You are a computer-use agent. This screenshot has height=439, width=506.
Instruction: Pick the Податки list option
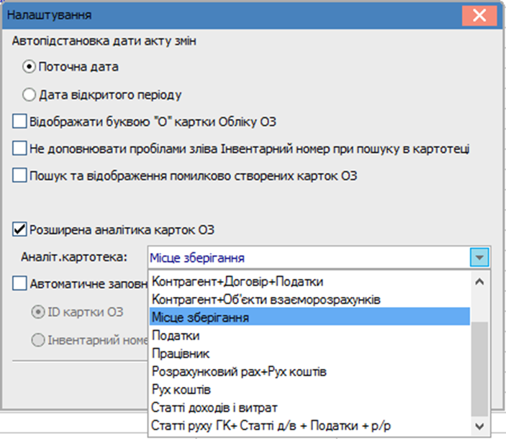[310, 335]
